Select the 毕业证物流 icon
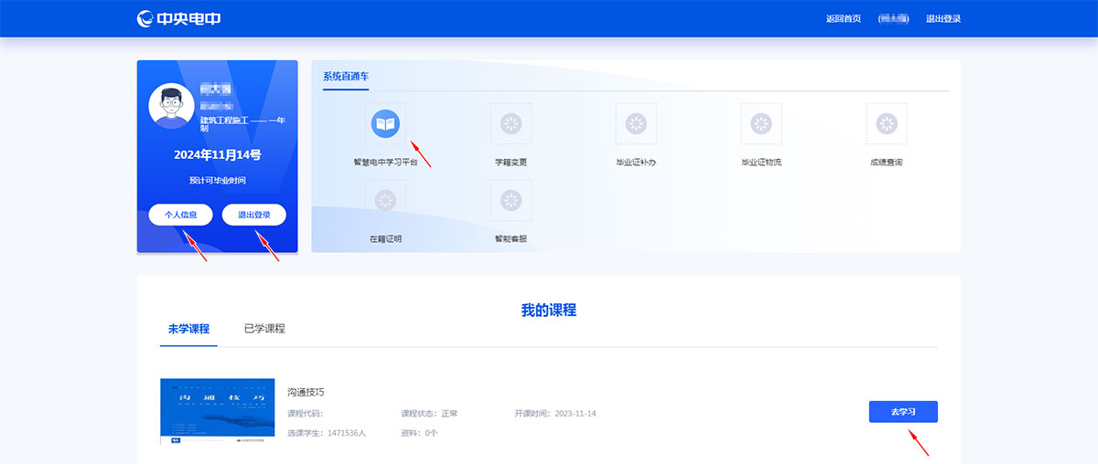The width and height of the screenshot is (1098, 464). [x=760, y=123]
